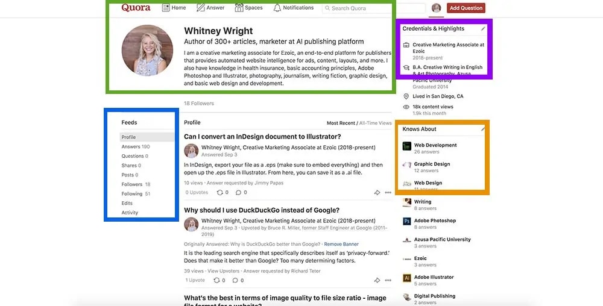Open Followers 18 in Feeds

(136, 184)
